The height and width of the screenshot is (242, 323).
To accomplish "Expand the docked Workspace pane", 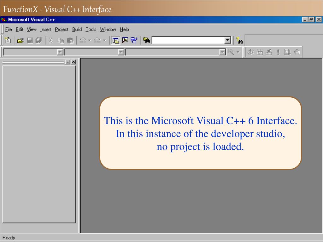I will [x=68, y=62].
